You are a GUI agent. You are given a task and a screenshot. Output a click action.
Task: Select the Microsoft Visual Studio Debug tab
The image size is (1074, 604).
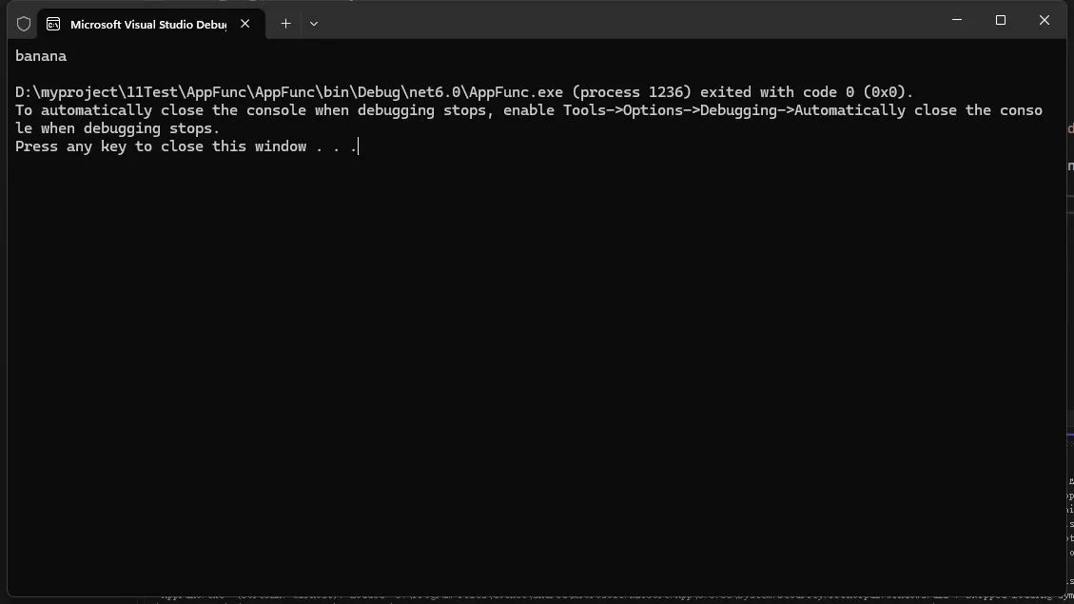click(147, 24)
